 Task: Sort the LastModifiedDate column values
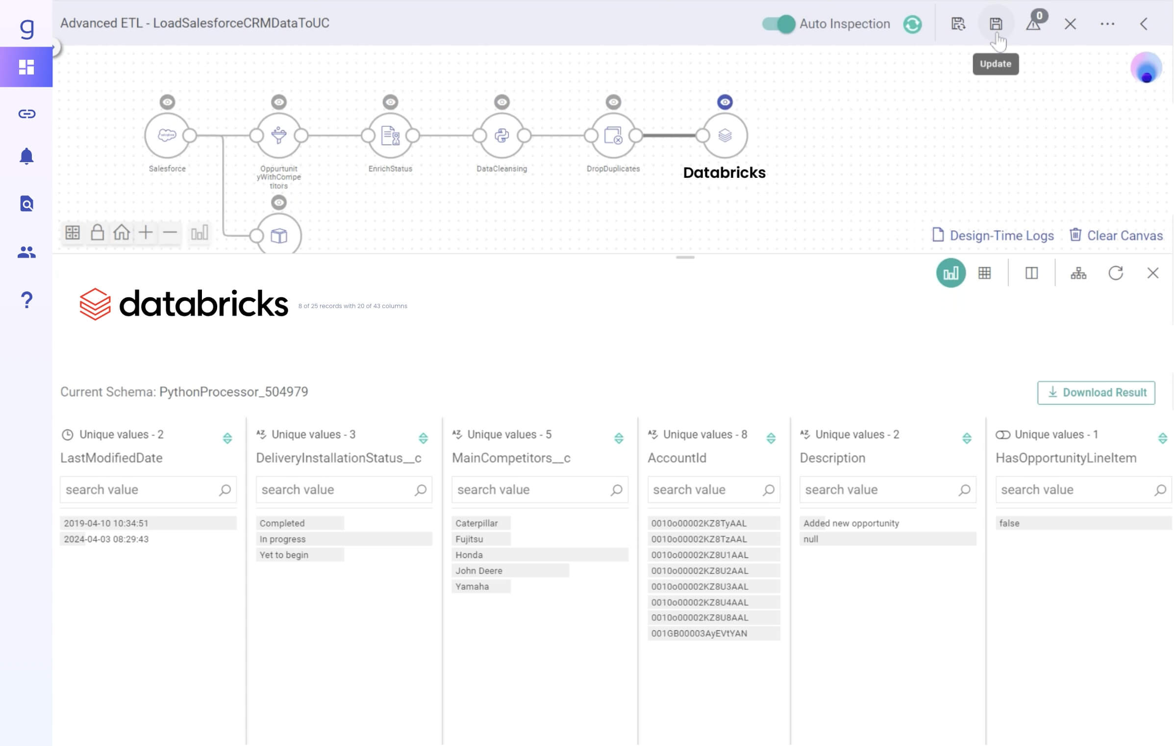click(227, 438)
